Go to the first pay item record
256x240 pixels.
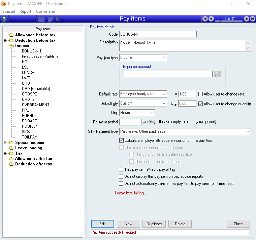(205, 19)
